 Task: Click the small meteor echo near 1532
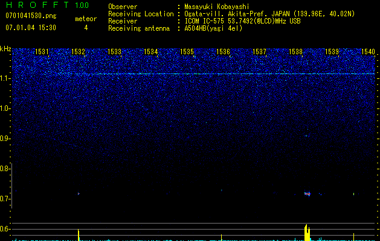pos(79,193)
